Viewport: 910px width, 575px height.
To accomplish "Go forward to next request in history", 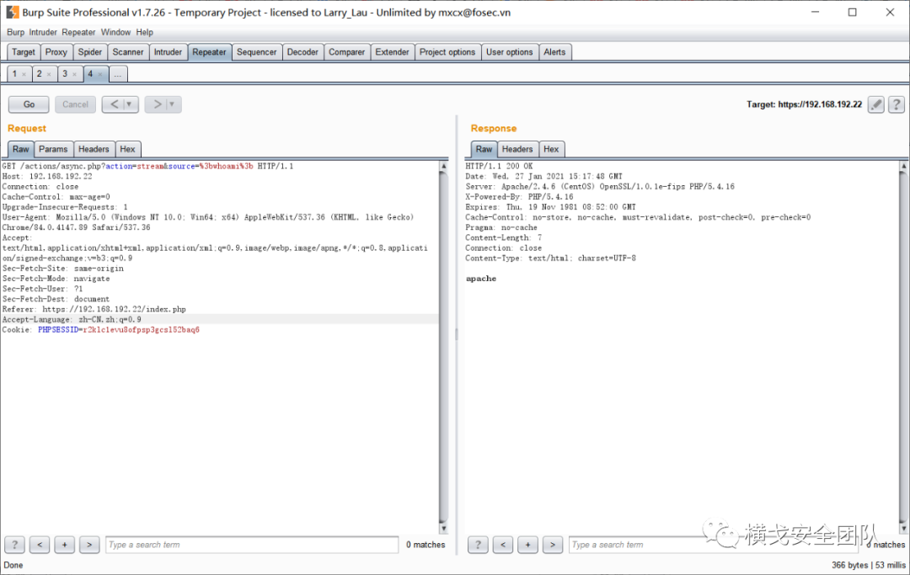I will tap(157, 104).
